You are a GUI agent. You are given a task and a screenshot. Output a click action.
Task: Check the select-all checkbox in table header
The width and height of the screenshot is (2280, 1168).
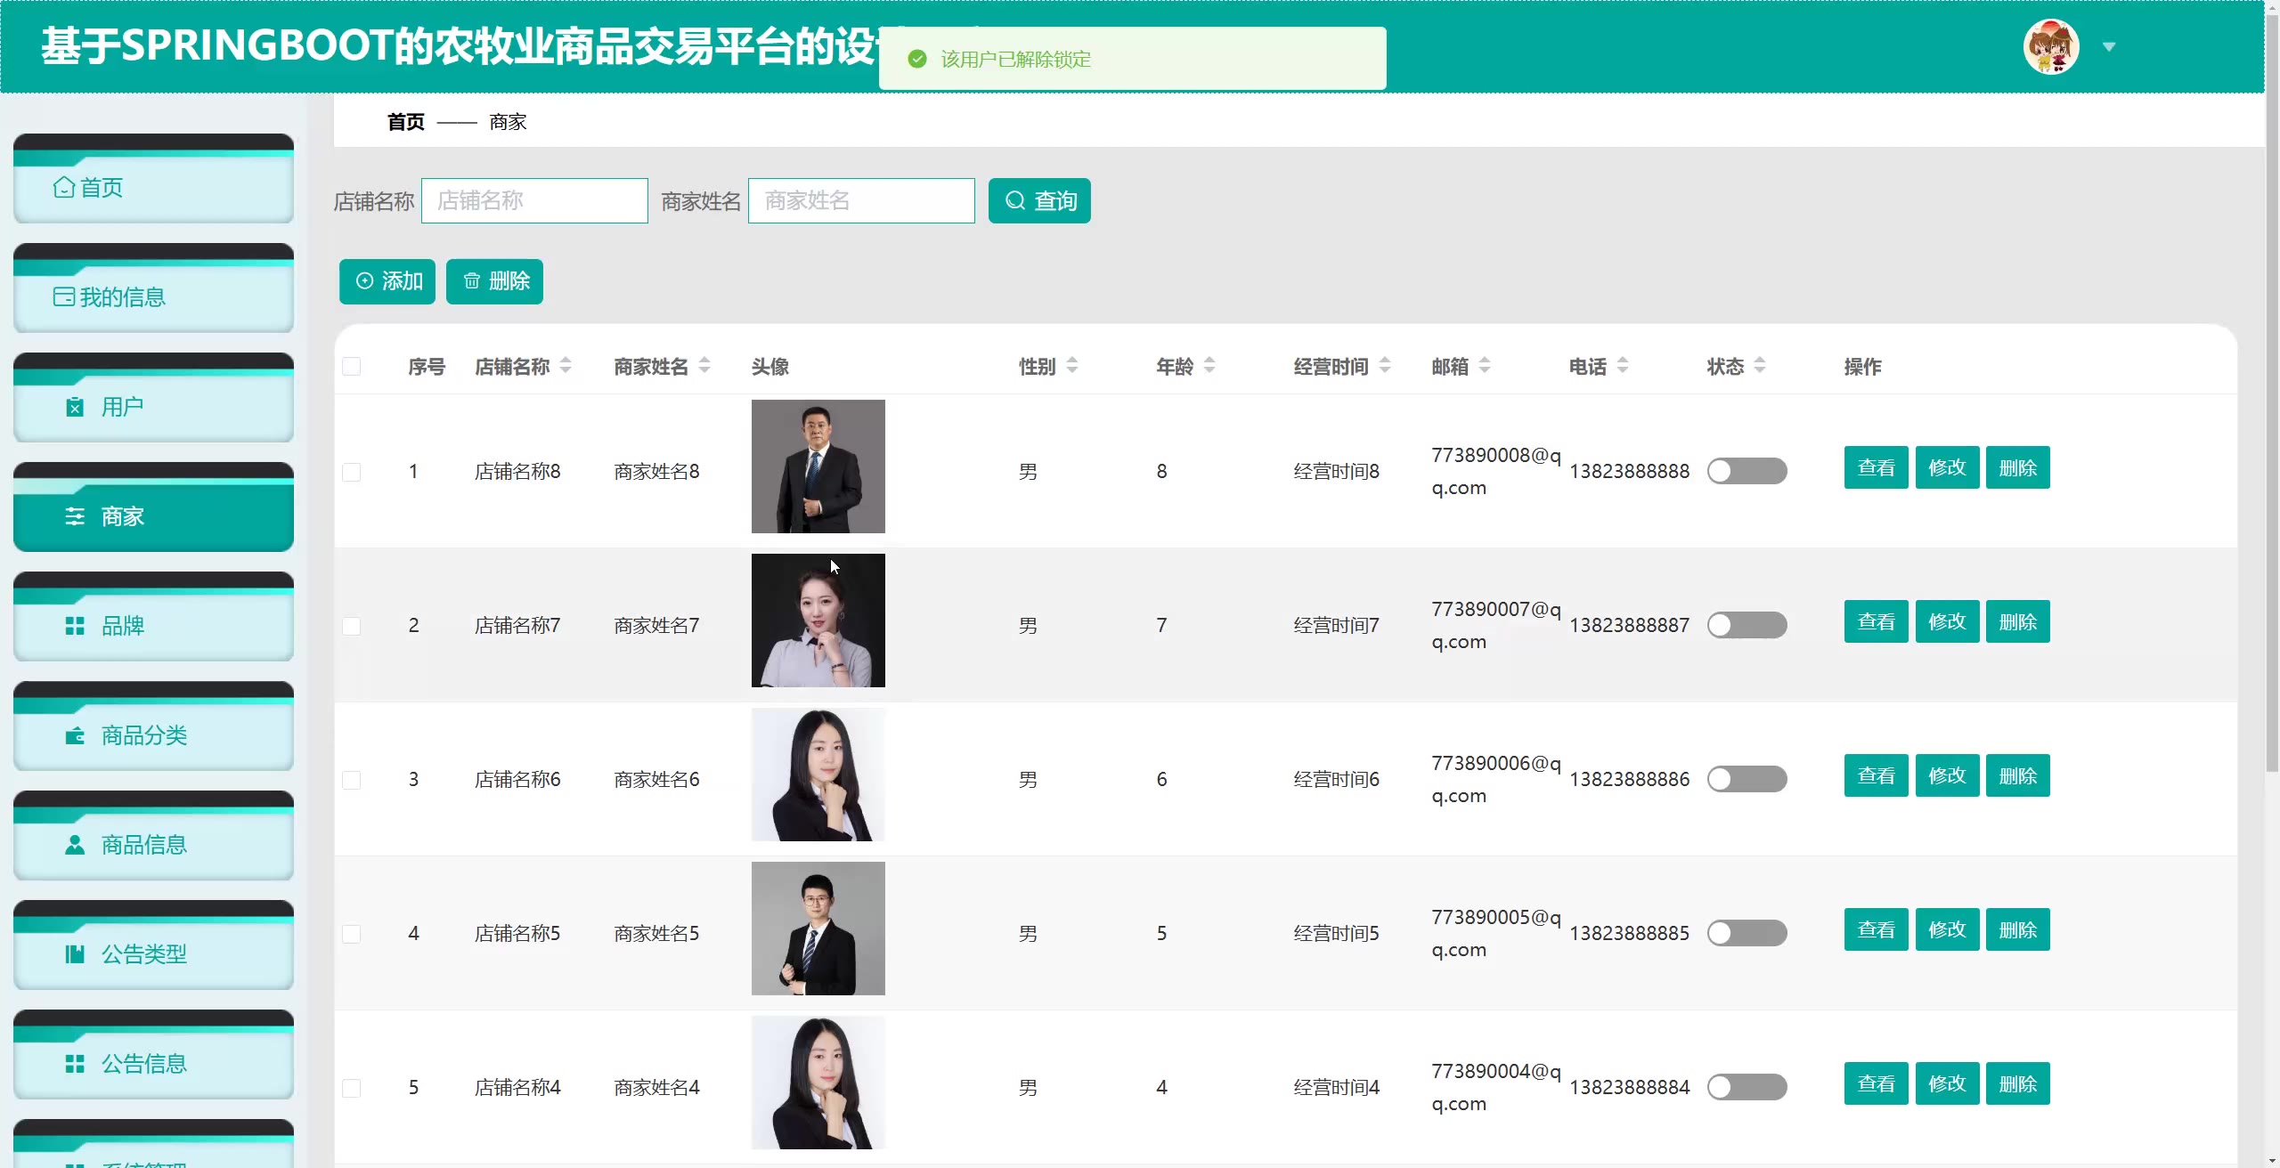tap(352, 367)
